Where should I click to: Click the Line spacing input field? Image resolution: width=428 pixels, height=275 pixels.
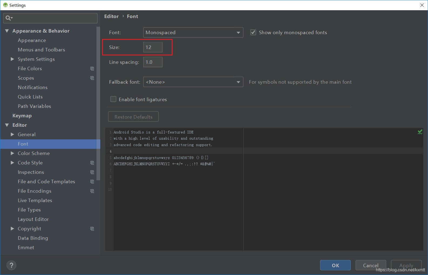click(153, 62)
